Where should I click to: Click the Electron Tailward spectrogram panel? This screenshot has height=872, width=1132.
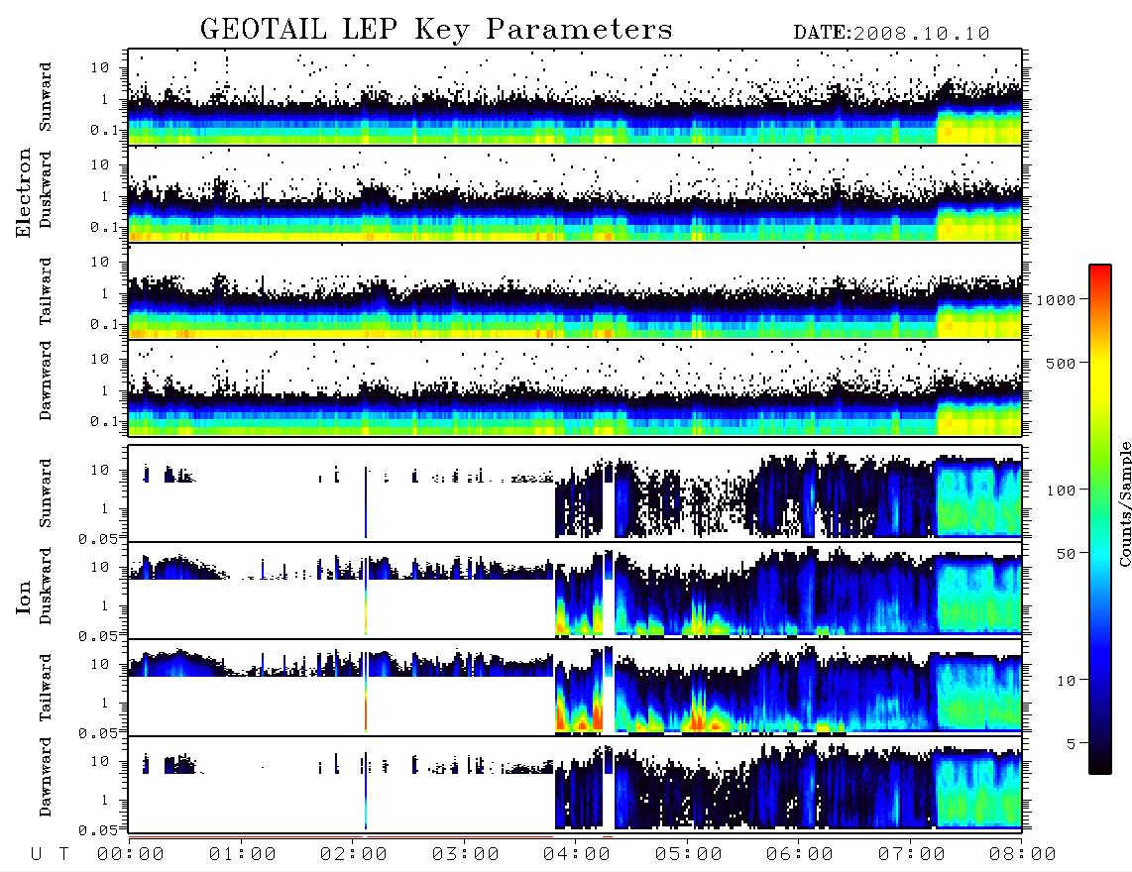click(x=575, y=291)
